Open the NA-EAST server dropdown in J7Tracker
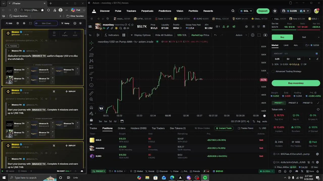The width and height of the screenshot is (323, 181). pos(64,171)
